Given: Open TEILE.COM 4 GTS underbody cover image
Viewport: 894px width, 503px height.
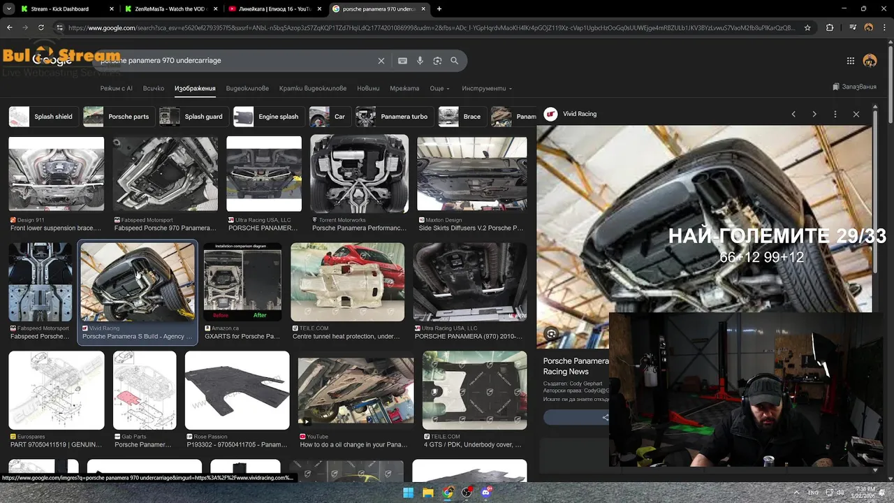Looking at the screenshot, I should [x=475, y=391].
